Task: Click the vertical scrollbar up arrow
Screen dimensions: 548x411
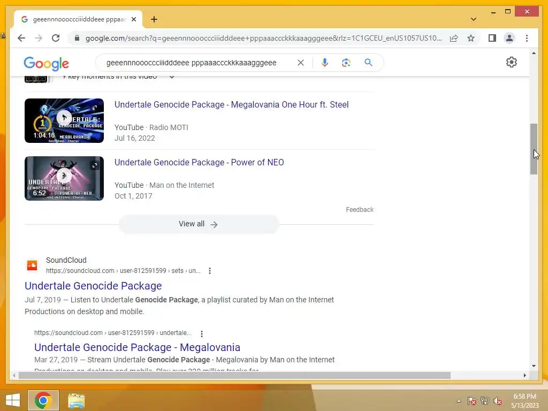Action: pos(534,53)
